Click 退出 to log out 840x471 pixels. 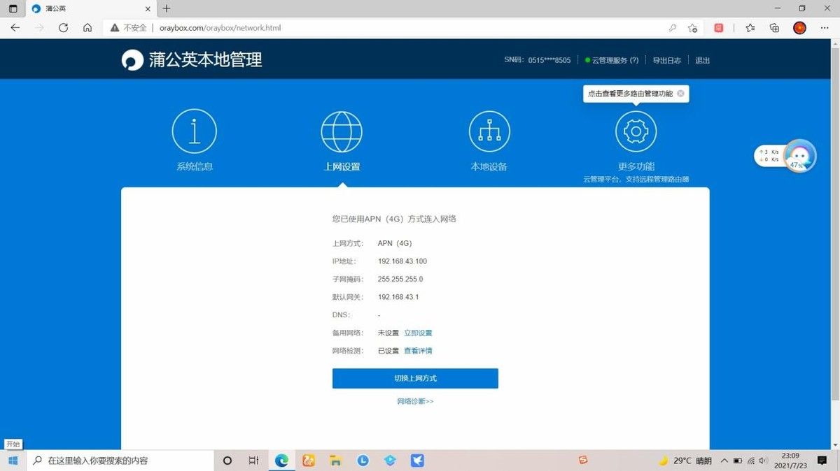click(702, 61)
